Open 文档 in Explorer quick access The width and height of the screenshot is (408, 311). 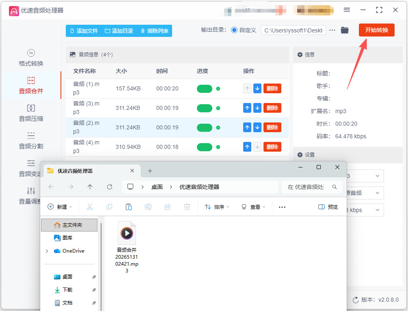(63, 302)
